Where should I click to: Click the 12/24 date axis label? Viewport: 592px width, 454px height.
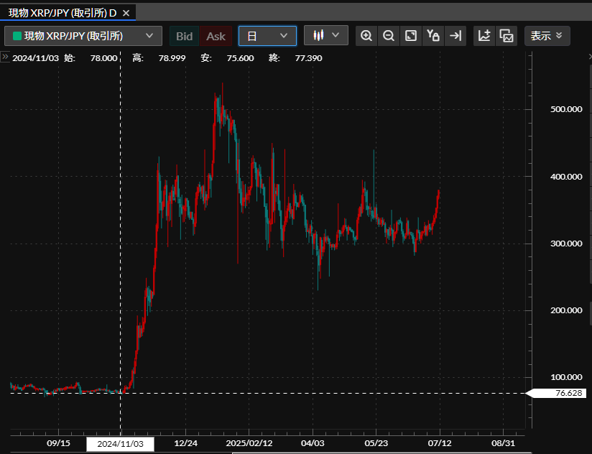point(185,443)
